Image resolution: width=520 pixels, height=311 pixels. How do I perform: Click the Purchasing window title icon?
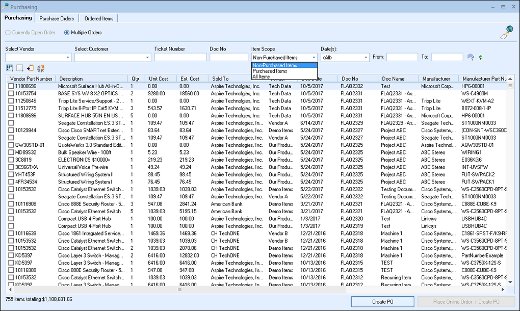click(5, 7)
